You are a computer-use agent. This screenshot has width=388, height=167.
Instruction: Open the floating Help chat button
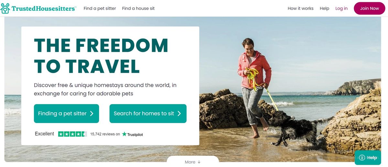[x=368, y=158]
